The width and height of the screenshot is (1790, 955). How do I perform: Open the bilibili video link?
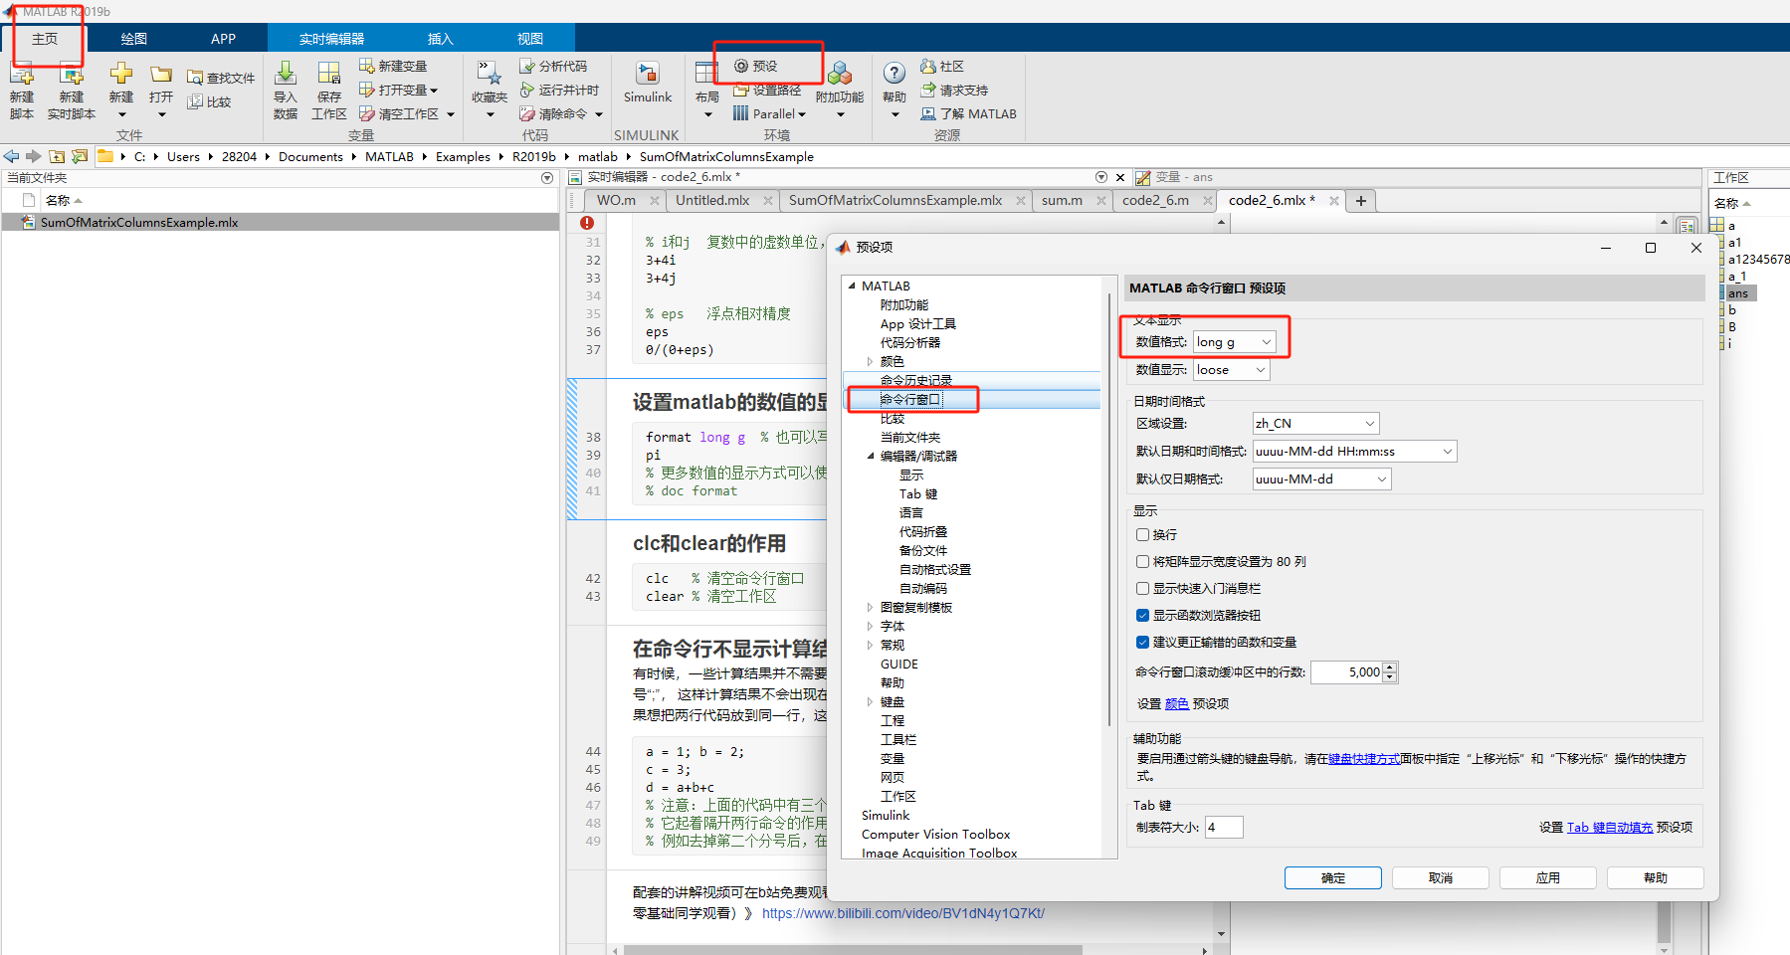click(x=902, y=912)
